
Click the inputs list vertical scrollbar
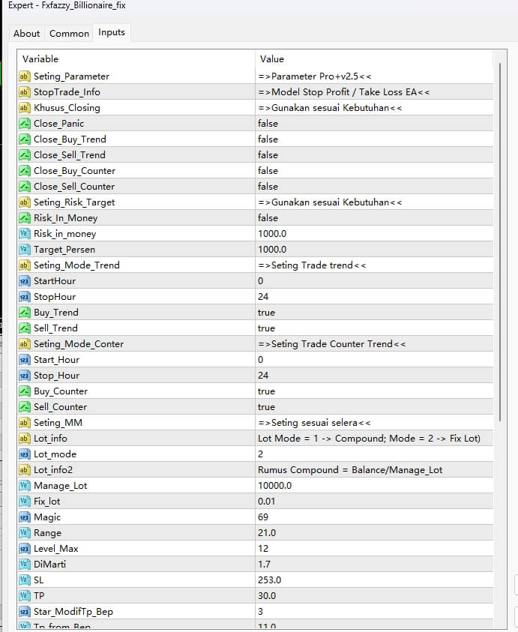pos(500,240)
